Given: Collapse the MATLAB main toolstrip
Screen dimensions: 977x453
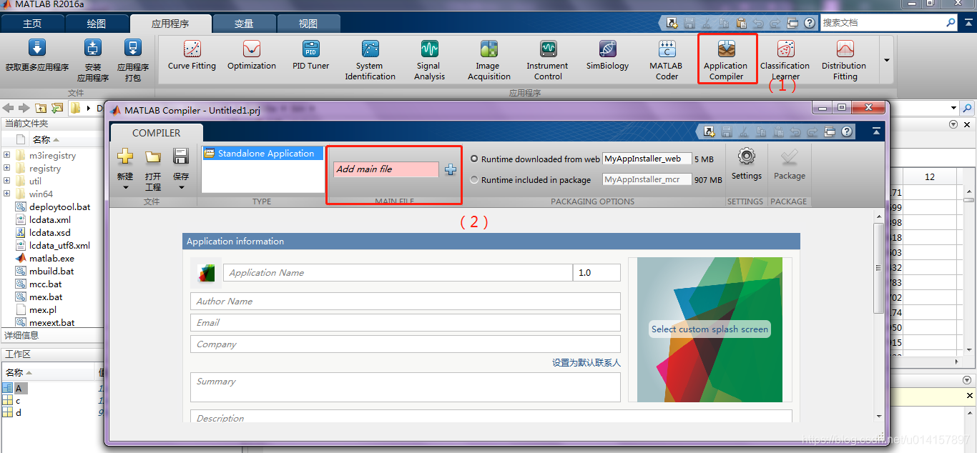Looking at the screenshot, I should click(971, 23).
